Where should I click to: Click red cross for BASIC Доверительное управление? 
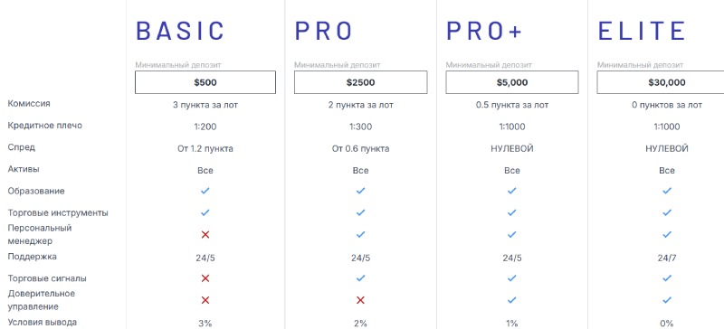[205, 300]
